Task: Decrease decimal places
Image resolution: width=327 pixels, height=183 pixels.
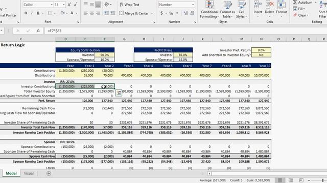Action: coord(192,13)
